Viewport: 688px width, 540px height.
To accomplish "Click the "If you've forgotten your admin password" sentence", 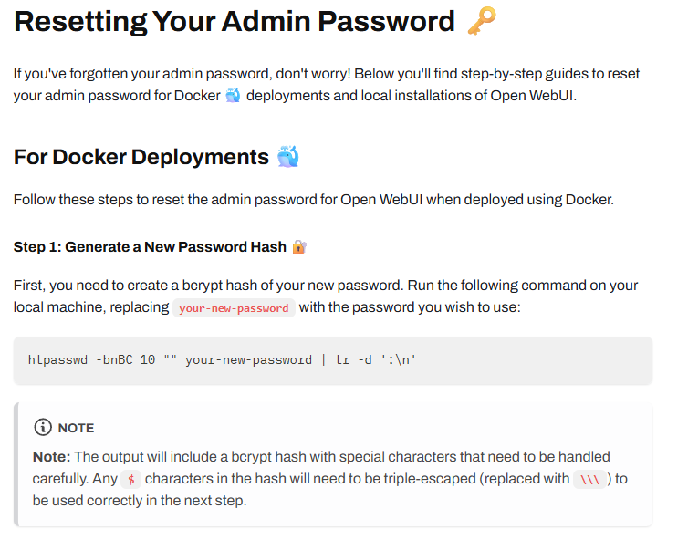I will [x=182, y=73].
